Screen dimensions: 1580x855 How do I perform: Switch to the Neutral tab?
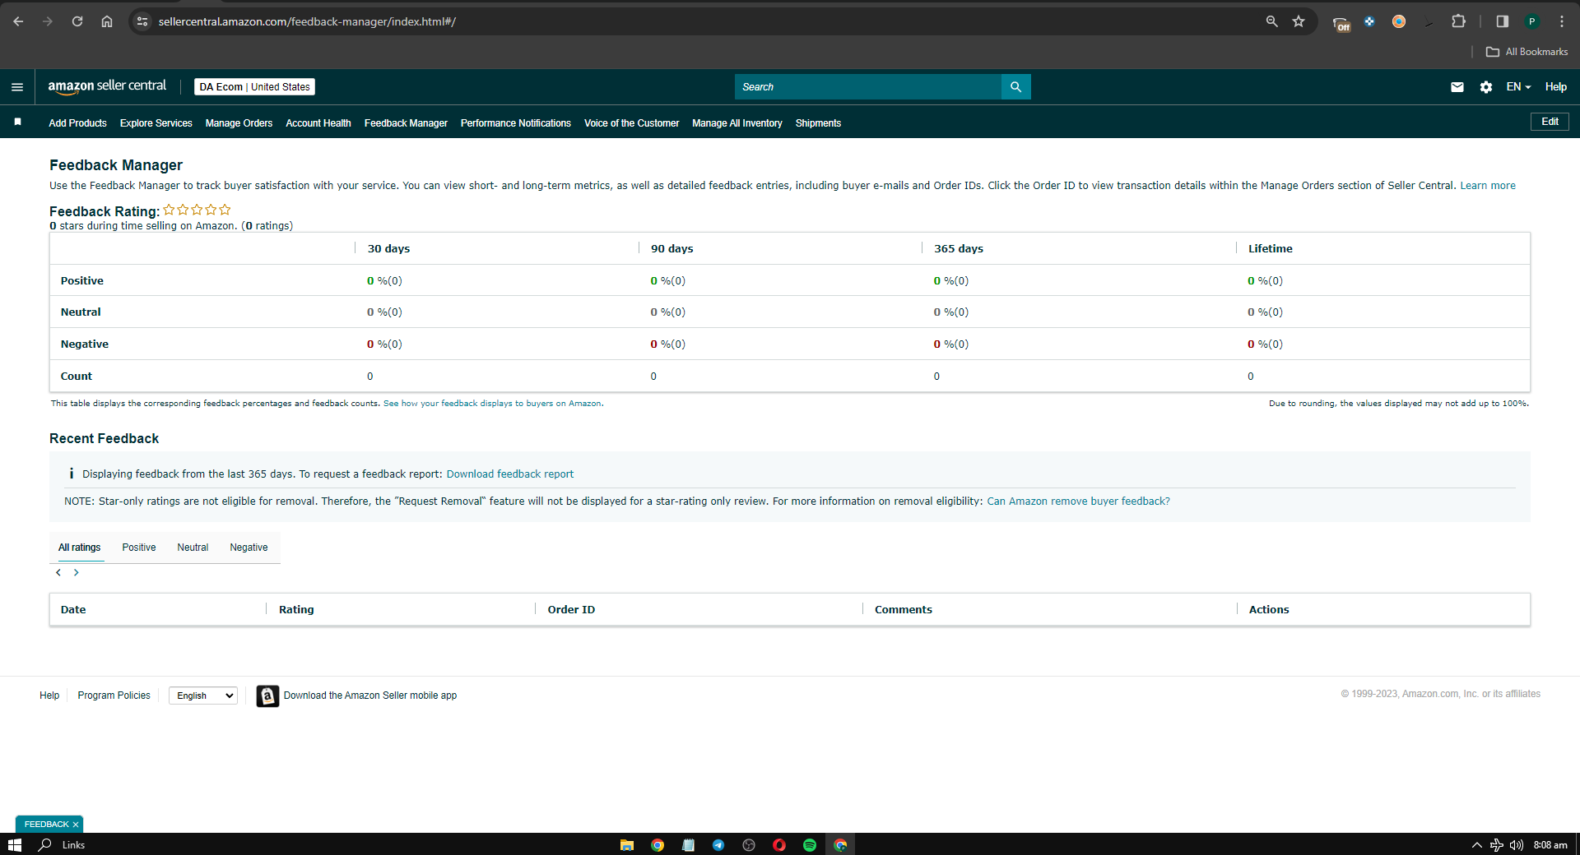coord(193,548)
